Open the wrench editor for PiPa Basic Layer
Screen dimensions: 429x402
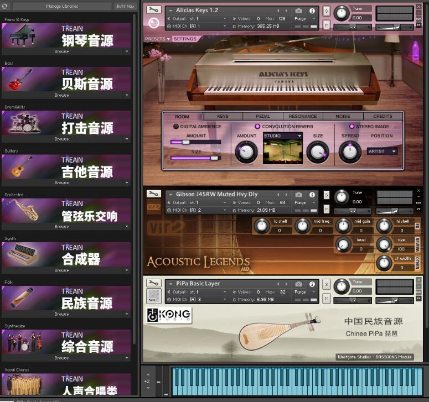153,283
